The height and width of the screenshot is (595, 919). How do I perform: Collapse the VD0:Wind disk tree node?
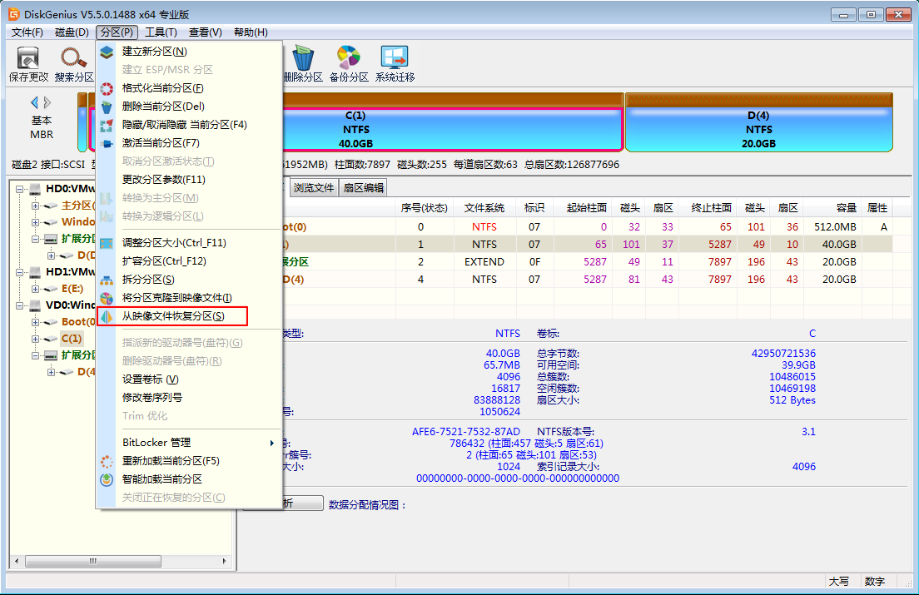click(19, 305)
